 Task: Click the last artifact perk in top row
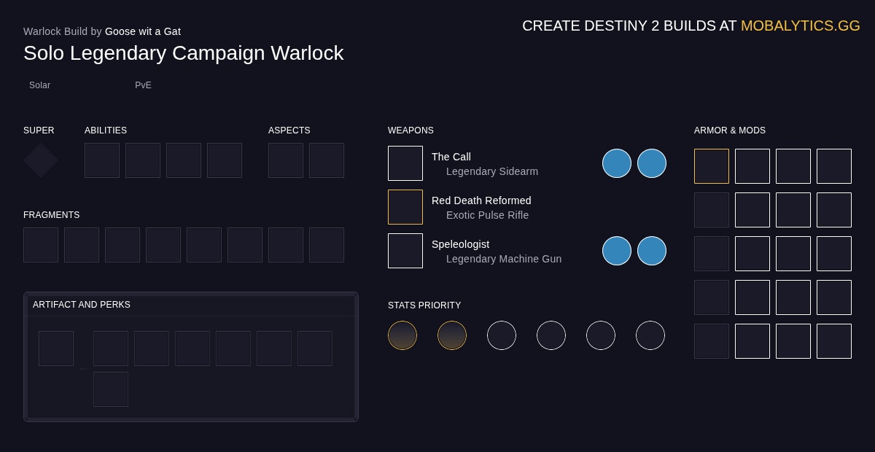[x=315, y=348]
